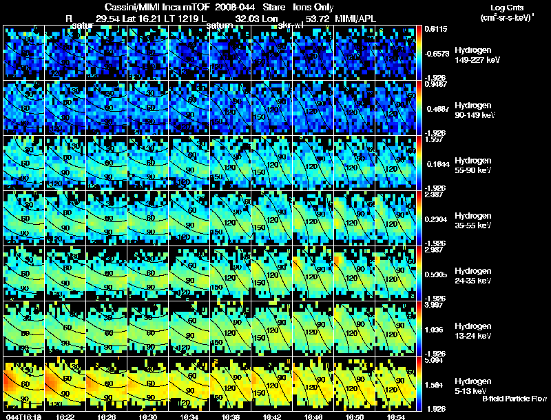The width and height of the screenshot is (551, 420).
Task: Click the 5.094 colorbar maximum value
Action: pos(434,360)
